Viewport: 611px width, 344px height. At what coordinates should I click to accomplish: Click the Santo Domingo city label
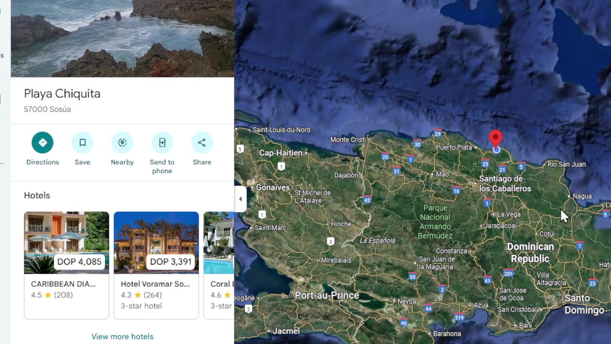tap(584, 304)
